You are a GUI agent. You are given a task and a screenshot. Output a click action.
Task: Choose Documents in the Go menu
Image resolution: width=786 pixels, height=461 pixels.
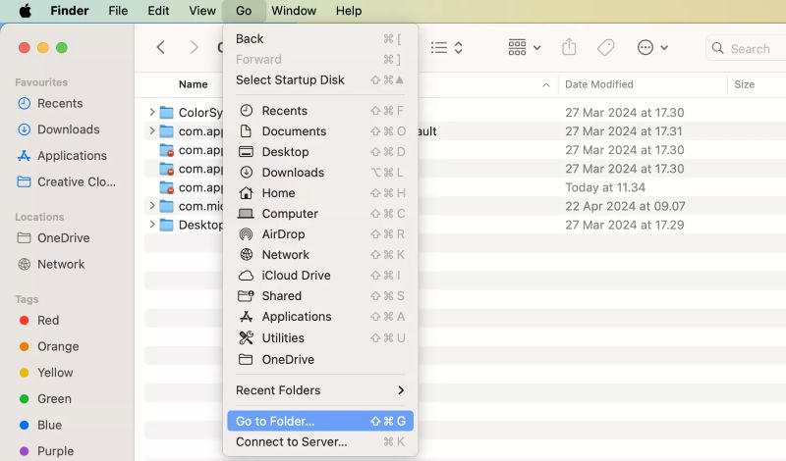coord(320,131)
